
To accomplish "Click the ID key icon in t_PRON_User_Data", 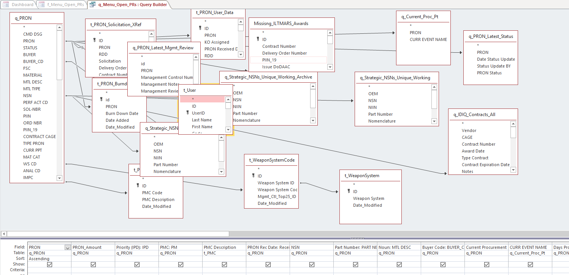I will coord(200,28).
